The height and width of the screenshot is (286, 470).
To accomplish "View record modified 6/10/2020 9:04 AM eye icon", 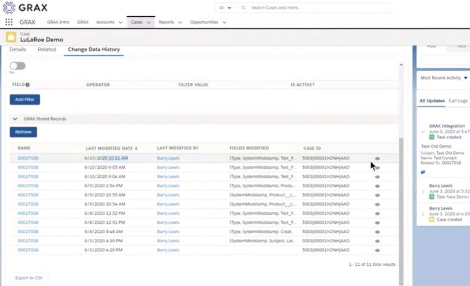I will coord(377,177).
